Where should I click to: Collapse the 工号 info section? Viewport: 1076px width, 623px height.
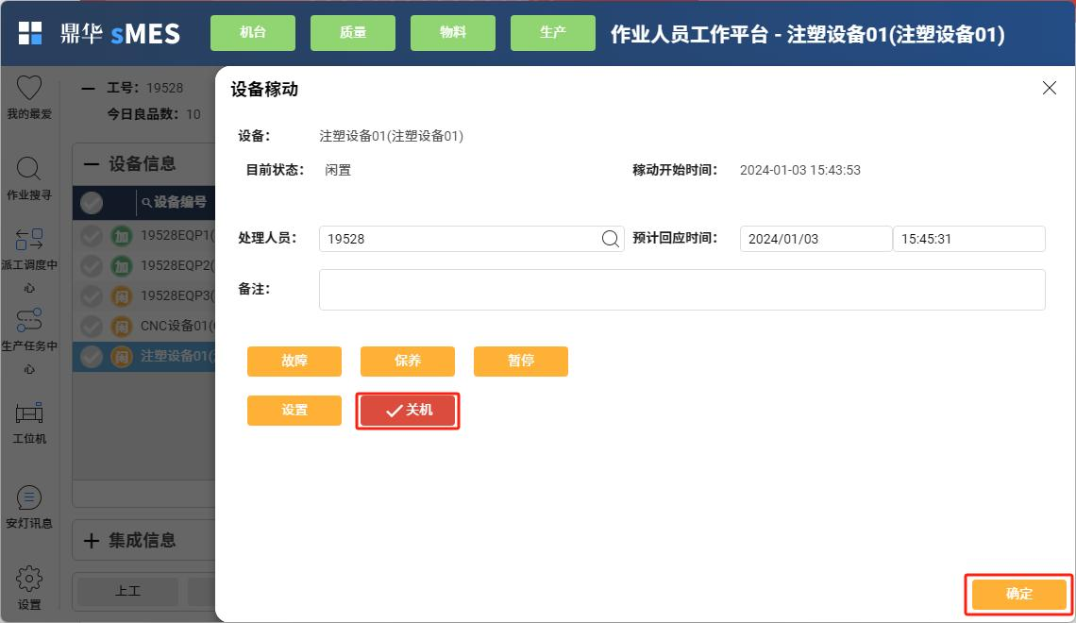tap(88, 88)
